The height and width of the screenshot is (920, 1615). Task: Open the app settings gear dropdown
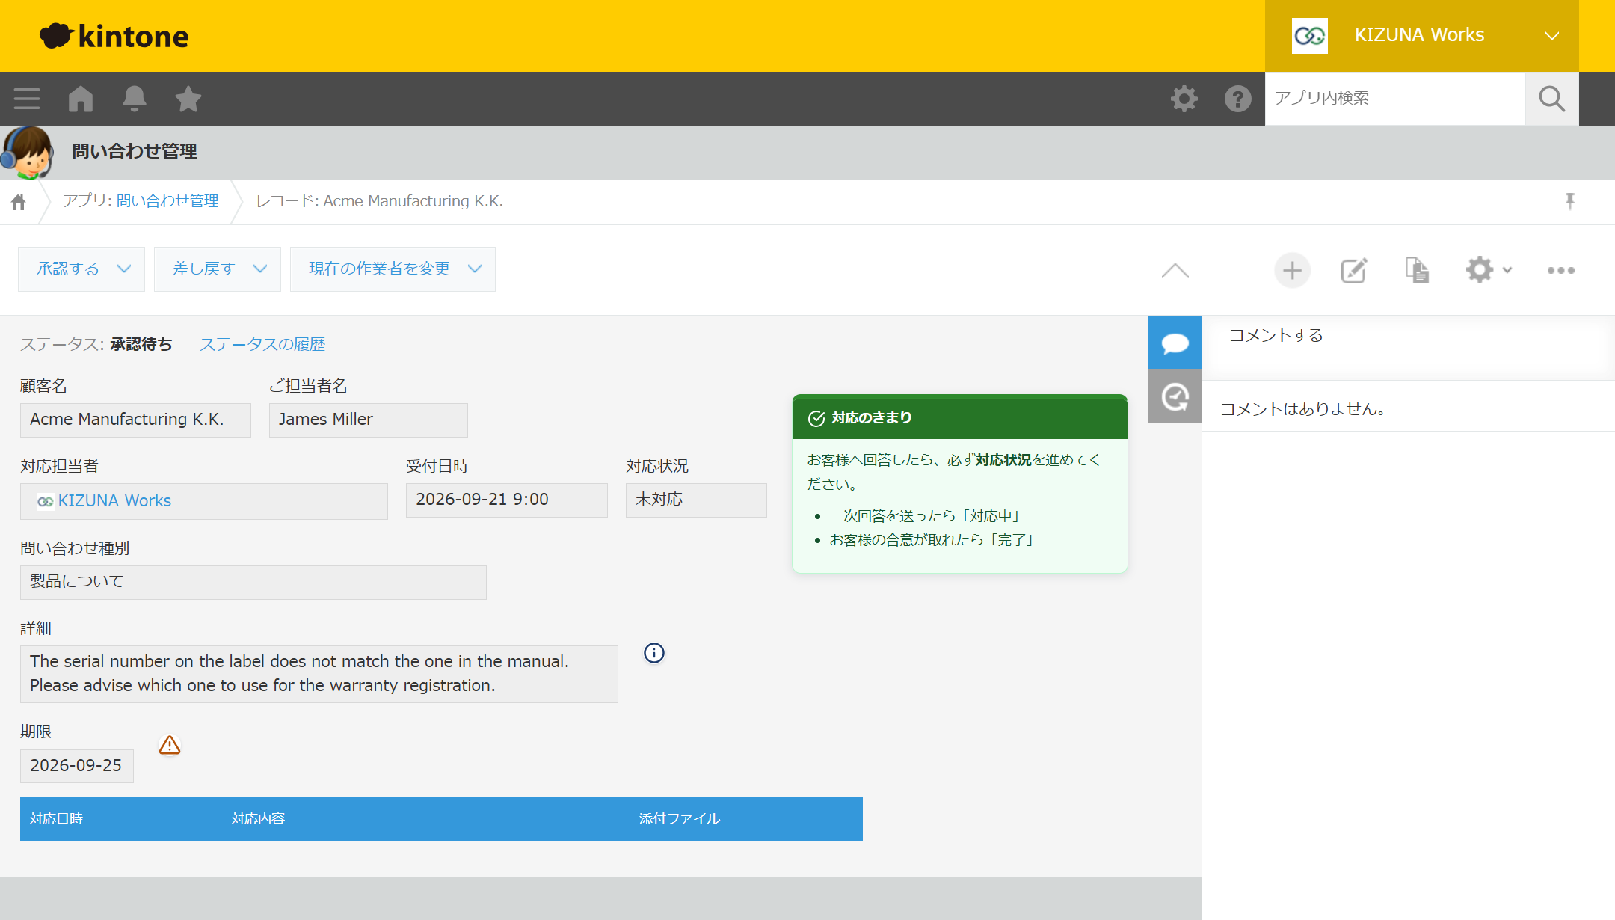click(1489, 270)
